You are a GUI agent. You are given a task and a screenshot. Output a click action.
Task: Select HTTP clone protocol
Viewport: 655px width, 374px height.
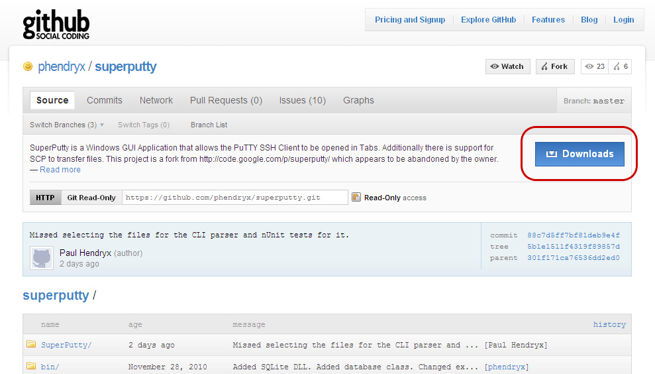pos(45,198)
